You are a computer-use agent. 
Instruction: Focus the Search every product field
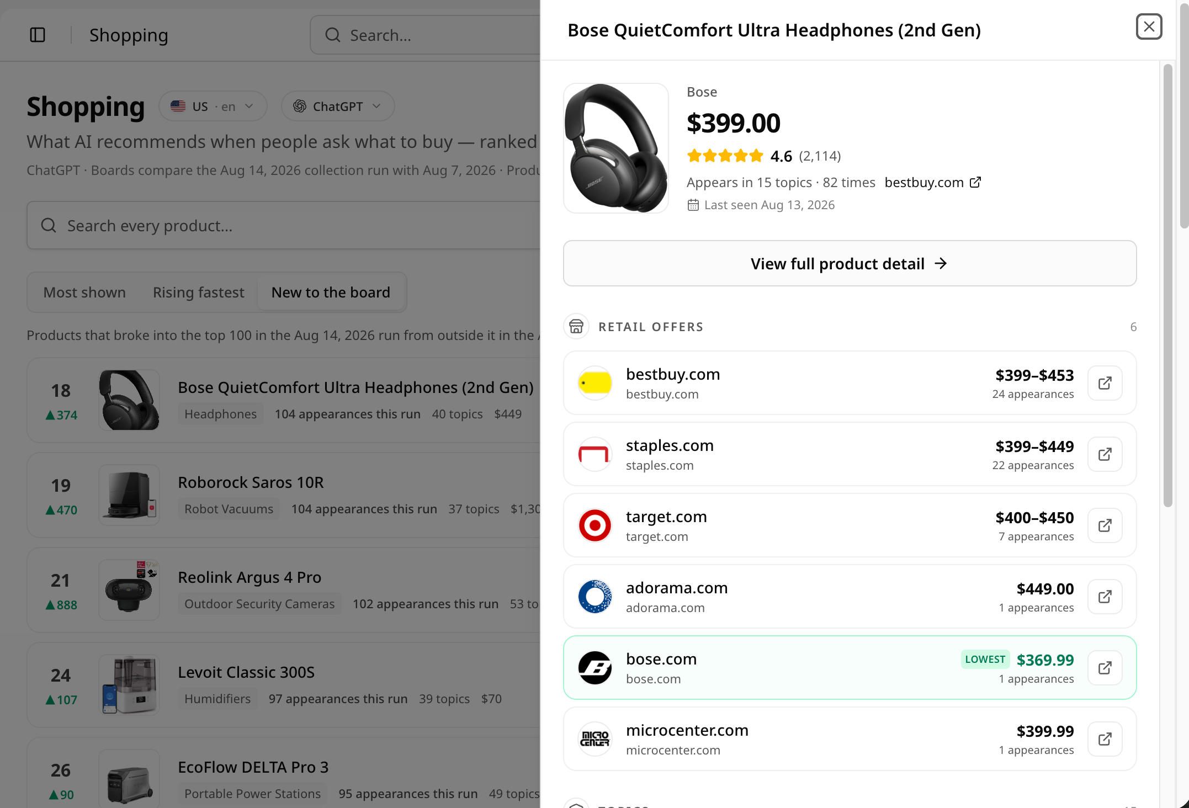point(284,225)
